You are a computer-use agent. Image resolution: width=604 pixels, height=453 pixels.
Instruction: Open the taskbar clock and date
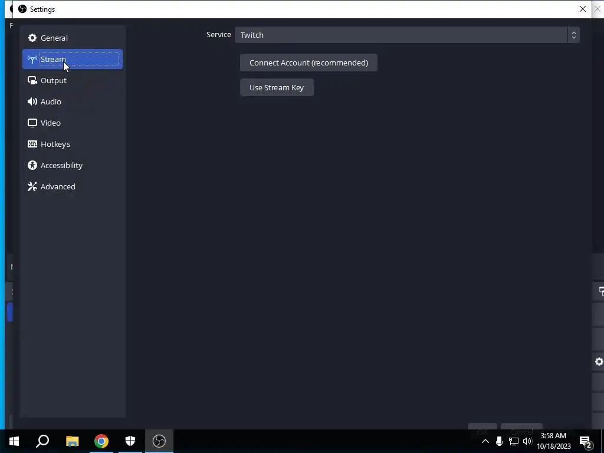click(553, 441)
